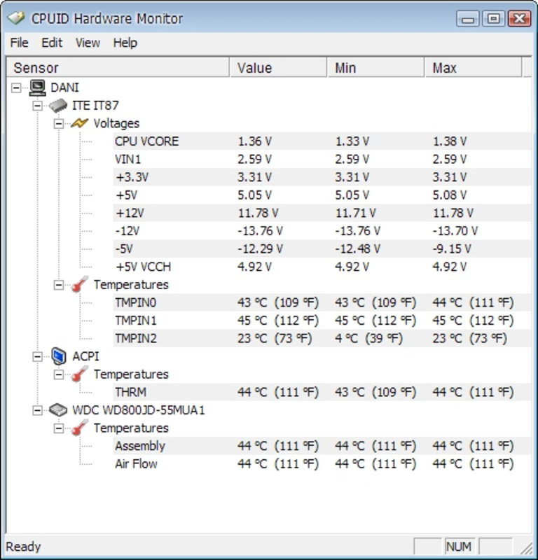This screenshot has height=560, width=538.
Task: Open the Edit menu
Action: coord(52,43)
